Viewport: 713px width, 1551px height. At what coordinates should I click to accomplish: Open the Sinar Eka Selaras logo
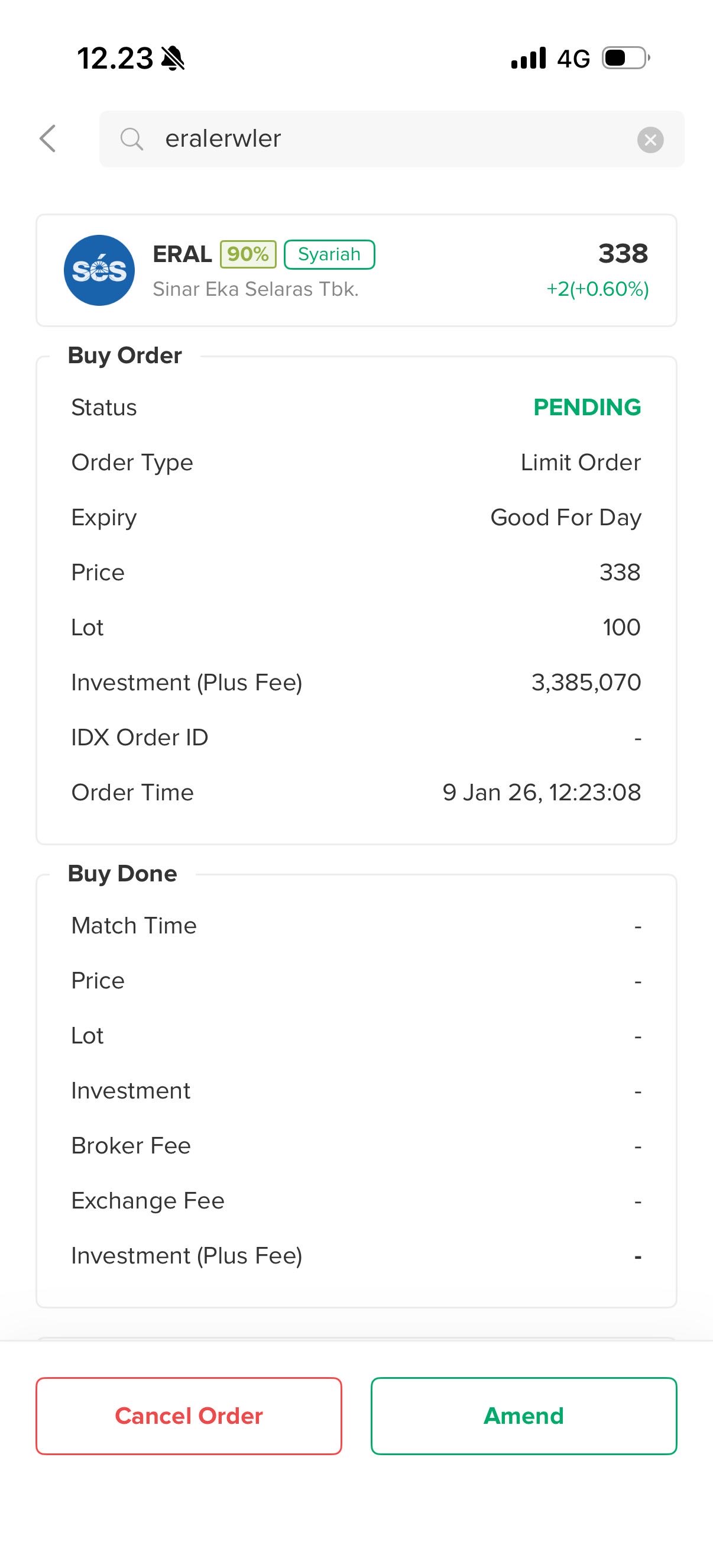[x=99, y=270]
